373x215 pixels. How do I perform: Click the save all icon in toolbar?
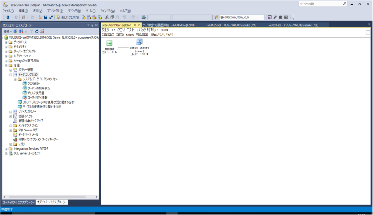tap(51, 17)
